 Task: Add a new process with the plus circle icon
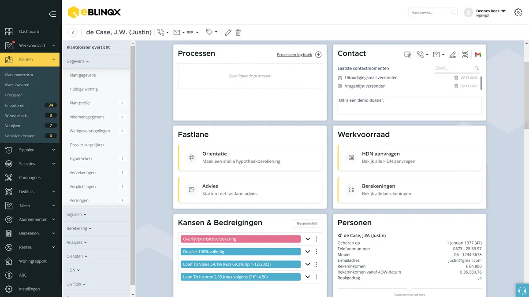(x=318, y=55)
